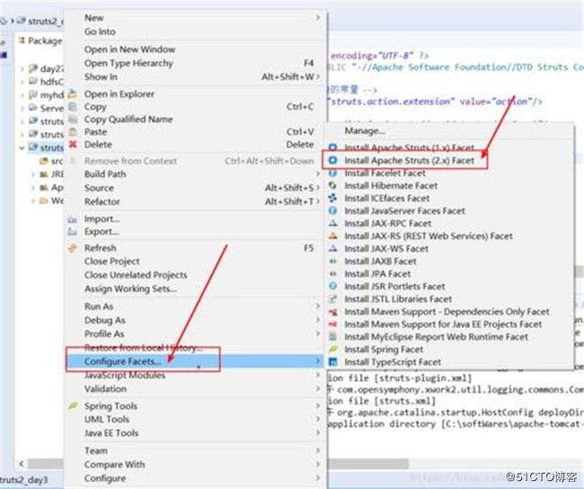The width and height of the screenshot is (584, 489).
Task: Click the Install Spring Facet leaf icon
Action: pos(332,350)
